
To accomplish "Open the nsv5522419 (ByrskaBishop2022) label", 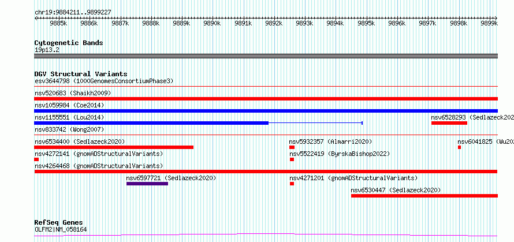I will click(x=339, y=154).
